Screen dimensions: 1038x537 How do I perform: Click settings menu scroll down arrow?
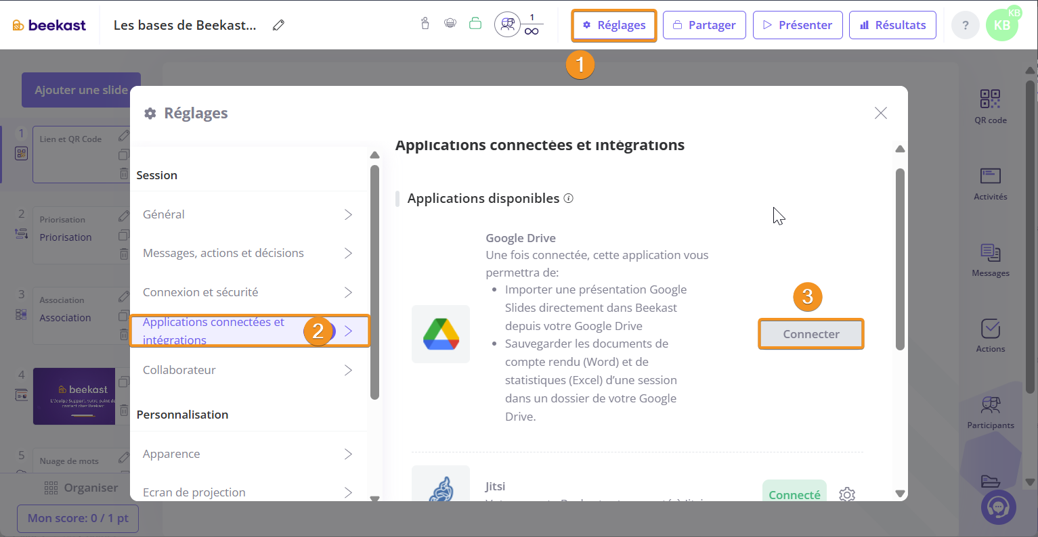pyautogui.click(x=374, y=498)
